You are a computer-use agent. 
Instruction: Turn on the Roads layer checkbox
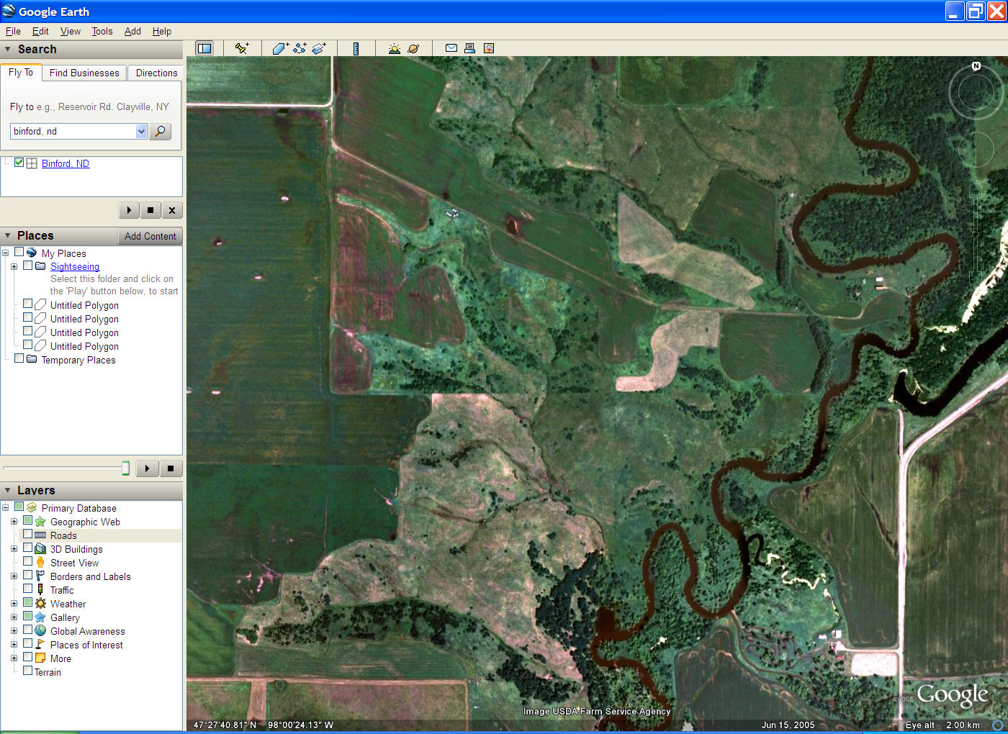[x=28, y=534]
